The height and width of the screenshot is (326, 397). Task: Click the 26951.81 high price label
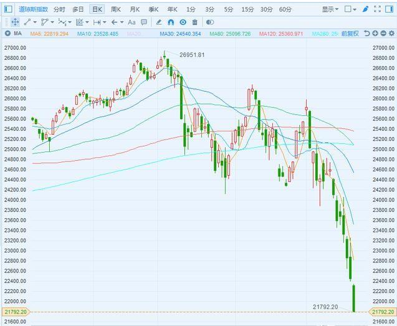pos(192,55)
